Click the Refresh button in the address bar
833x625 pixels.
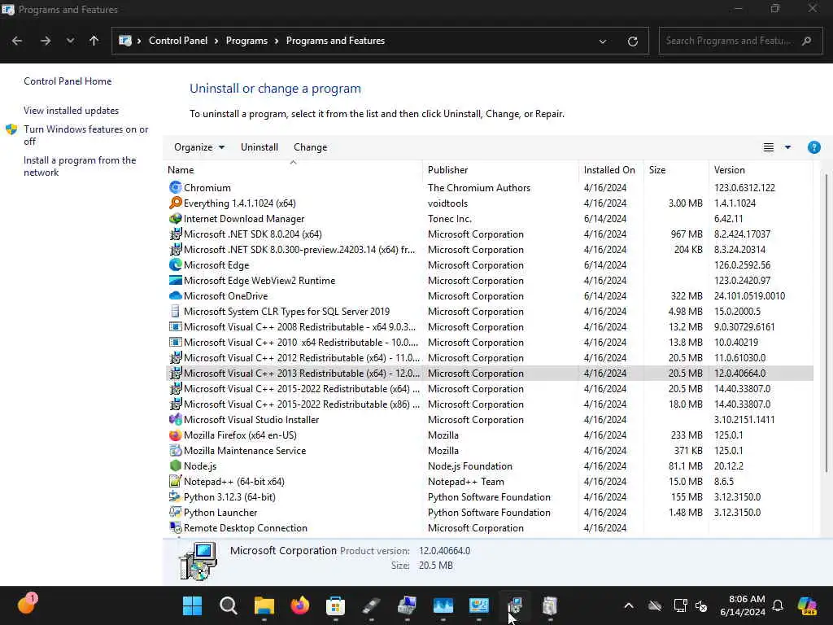pyautogui.click(x=632, y=41)
